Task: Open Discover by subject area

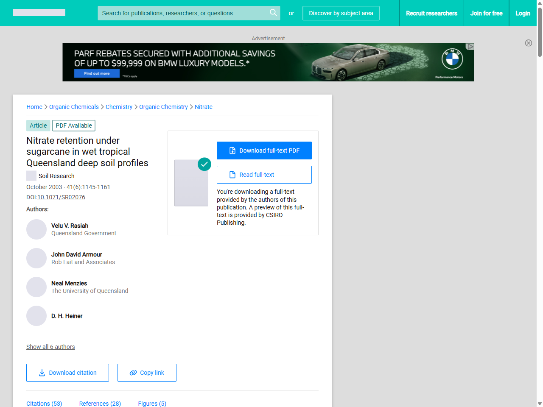Action: tap(341, 13)
